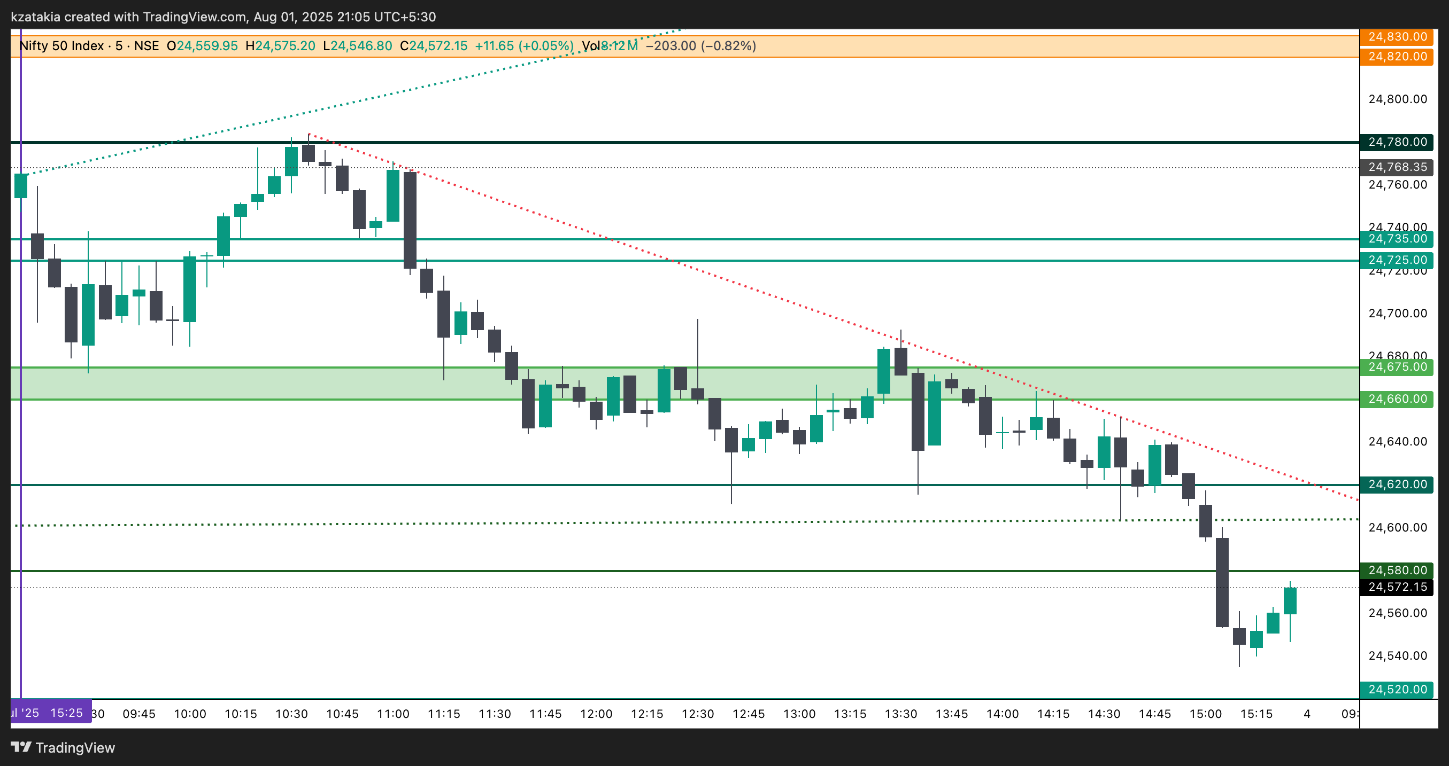Click the 09:45 time axis label
This screenshot has height=766, width=1449.
pos(139,714)
